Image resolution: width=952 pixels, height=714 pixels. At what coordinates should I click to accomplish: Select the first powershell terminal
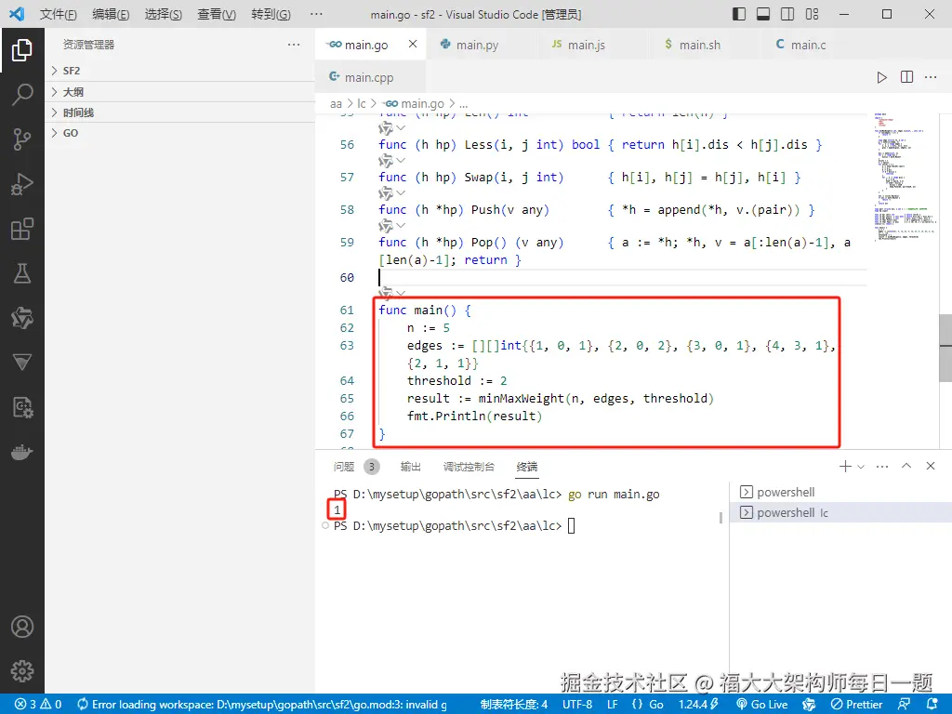pos(840,492)
